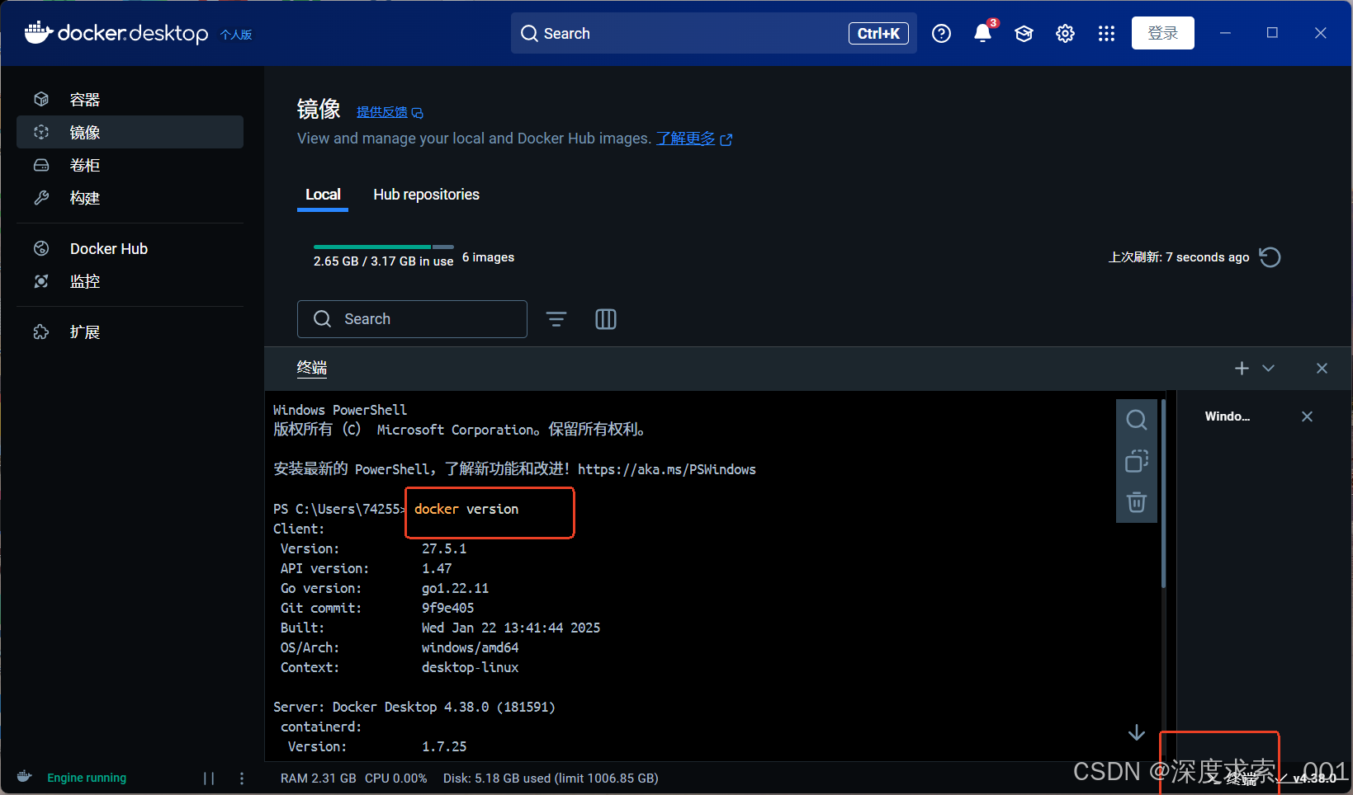Select 镜像 (Images) in the sidebar

pos(130,132)
